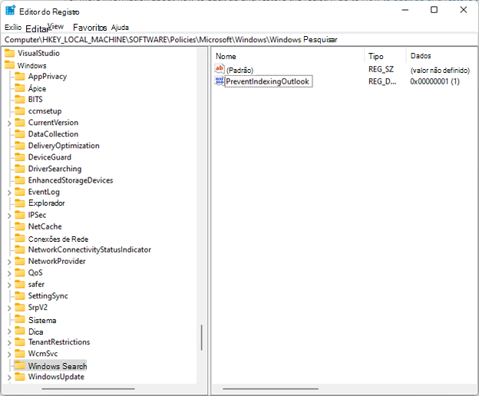Viewport: 479px width, 396px height.
Task: Click the 0x00000001 (1) data cell
Action: coord(434,81)
